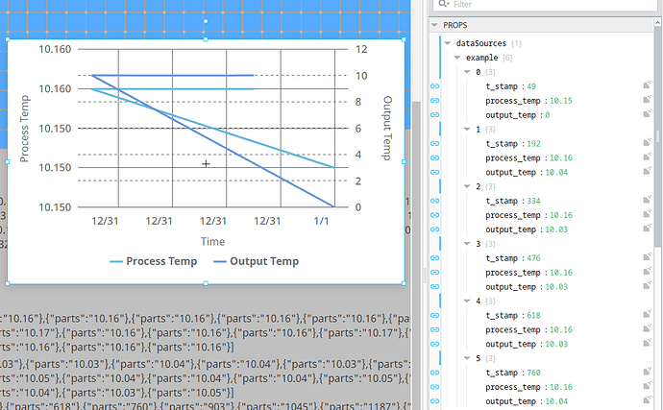Open binding link icon for item 4 process_temp

coord(434,329)
